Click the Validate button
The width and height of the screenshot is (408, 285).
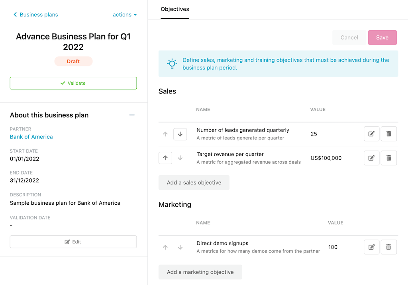(x=73, y=83)
